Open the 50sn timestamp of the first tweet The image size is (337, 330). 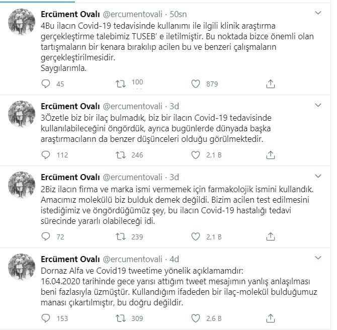[178, 14]
